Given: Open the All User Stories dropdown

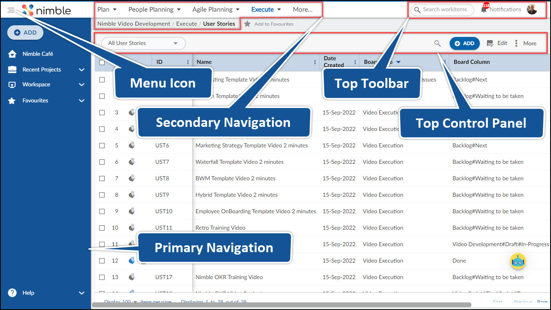Looking at the screenshot, I should click(x=143, y=43).
